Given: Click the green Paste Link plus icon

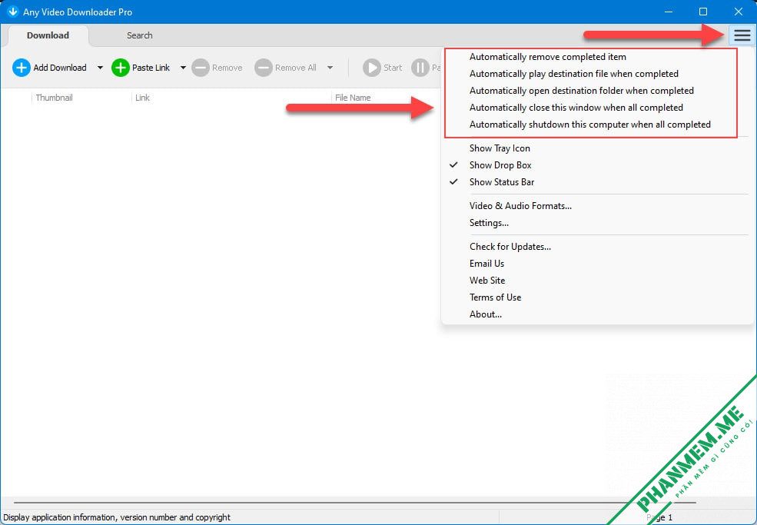Looking at the screenshot, I should (120, 68).
